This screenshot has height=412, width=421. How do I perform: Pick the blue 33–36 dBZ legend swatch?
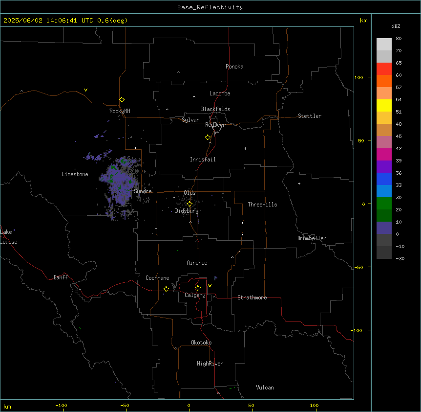[384, 179]
